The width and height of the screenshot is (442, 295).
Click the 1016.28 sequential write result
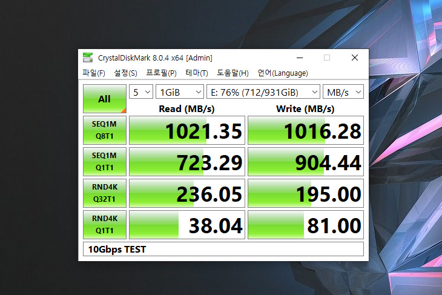tap(306, 130)
